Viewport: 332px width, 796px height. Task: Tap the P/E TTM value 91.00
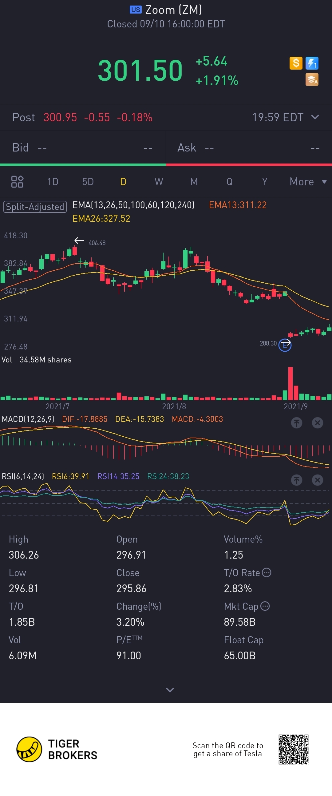click(129, 655)
